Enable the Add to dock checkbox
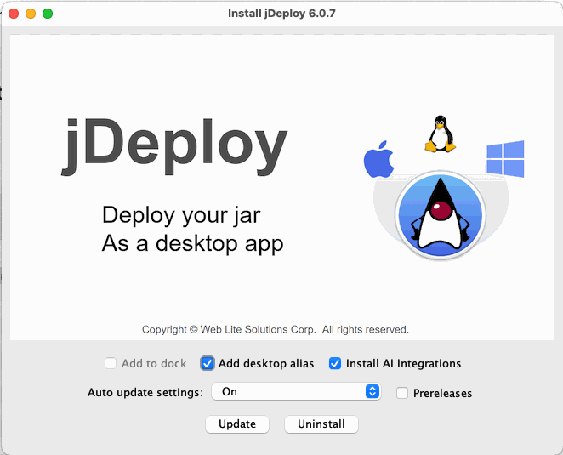563x455 pixels. (x=111, y=363)
